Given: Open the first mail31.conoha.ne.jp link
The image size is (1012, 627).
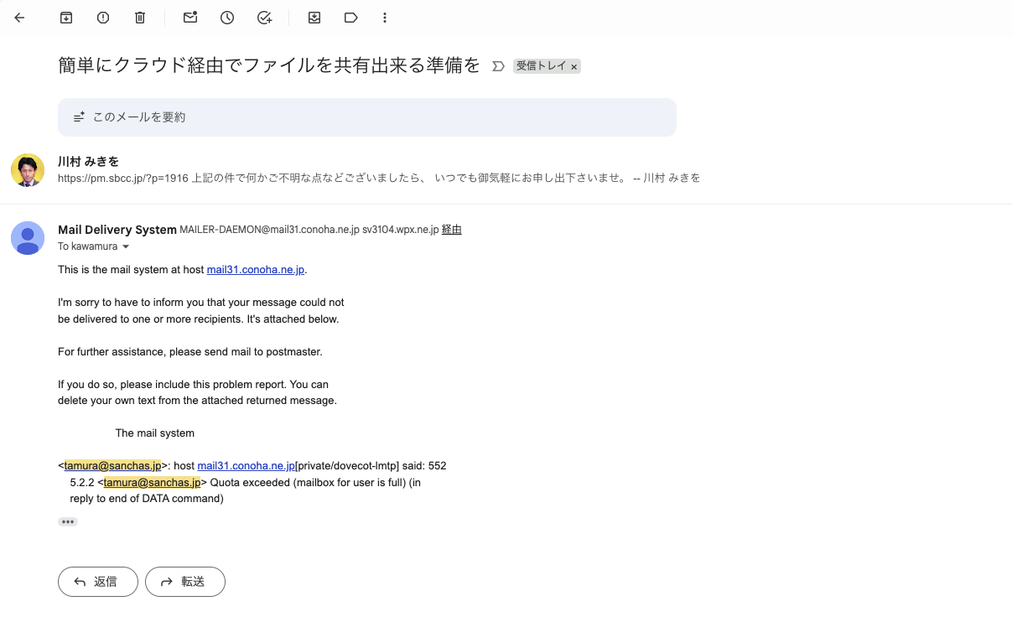Looking at the screenshot, I should point(256,269).
